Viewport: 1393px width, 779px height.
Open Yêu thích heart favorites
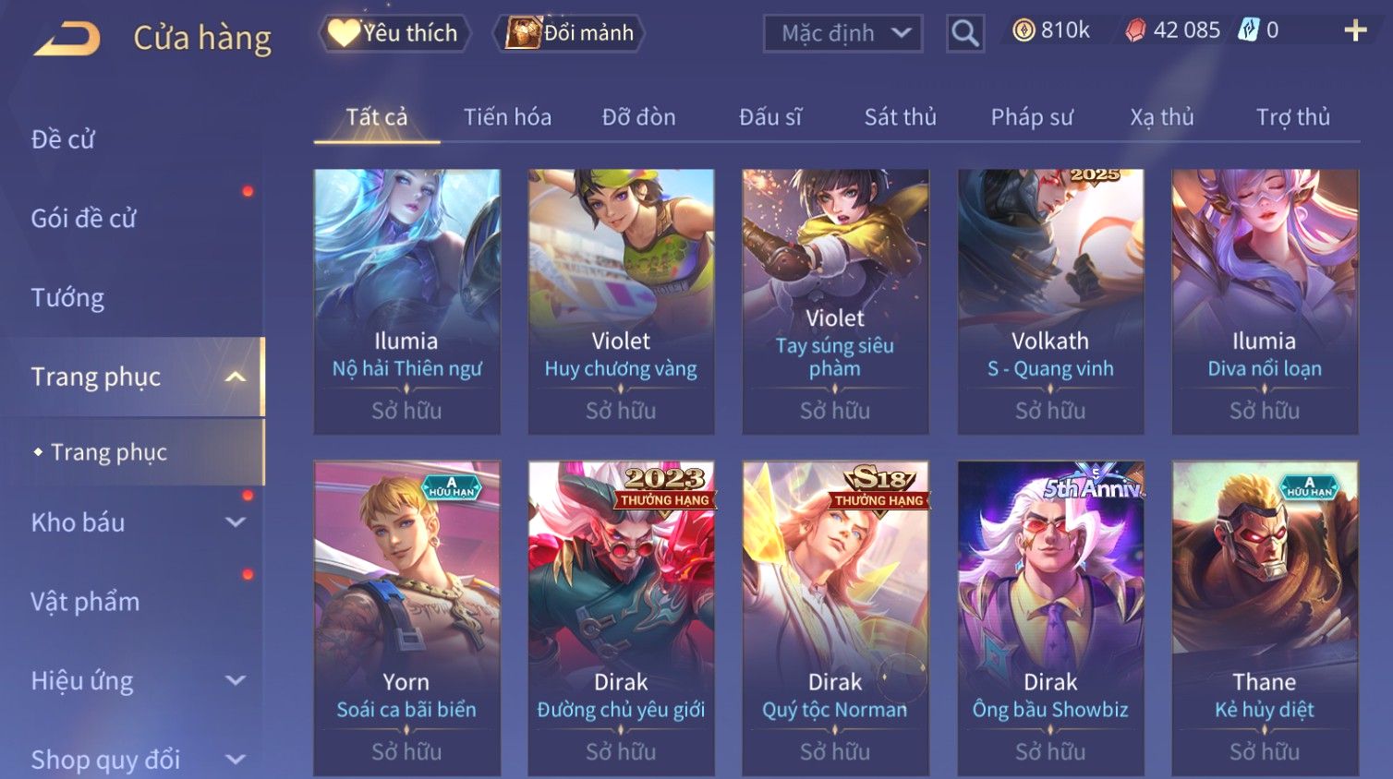(x=394, y=33)
